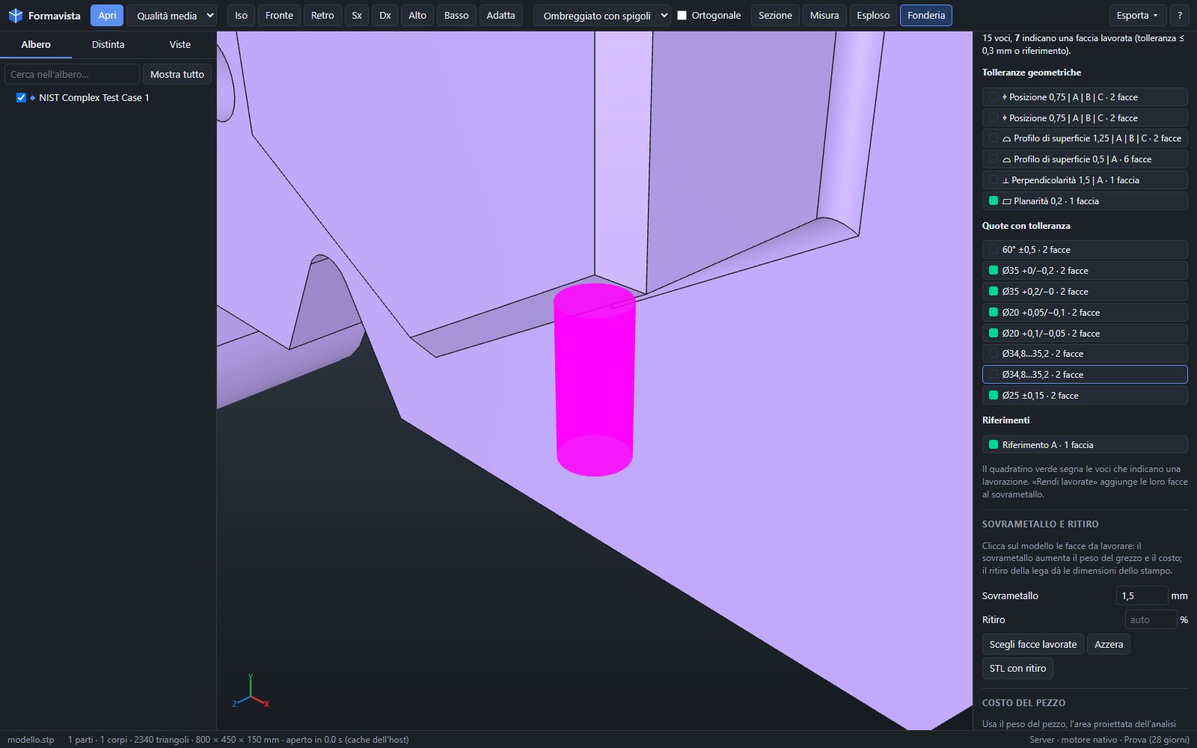Select the Riferimento A datum row

point(1085,445)
